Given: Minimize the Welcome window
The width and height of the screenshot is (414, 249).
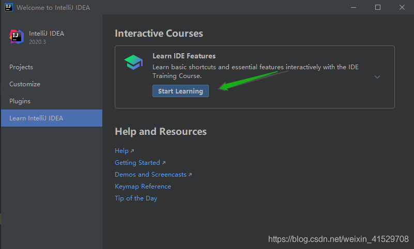Looking at the screenshot, I should [354, 7].
